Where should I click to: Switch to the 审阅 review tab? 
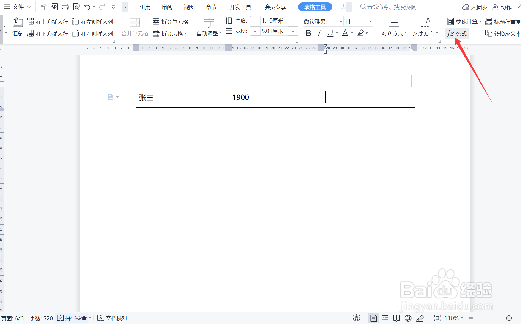[167, 7]
